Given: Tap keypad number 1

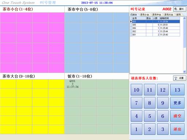Looking at the screenshot, I should pos(137,129).
